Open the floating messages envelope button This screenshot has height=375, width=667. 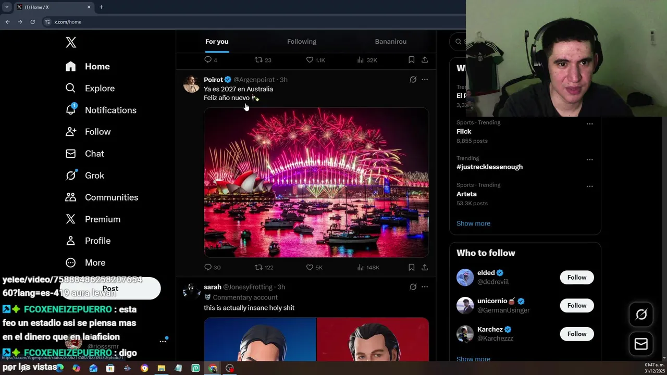(641, 344)
